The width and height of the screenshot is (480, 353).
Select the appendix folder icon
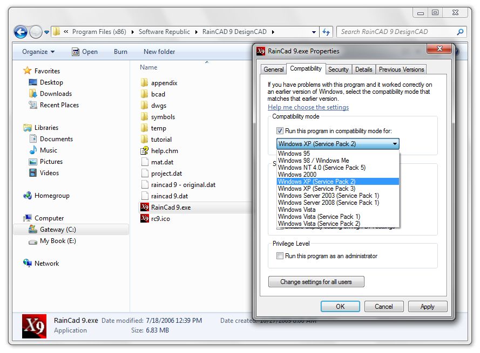[145, 82]
